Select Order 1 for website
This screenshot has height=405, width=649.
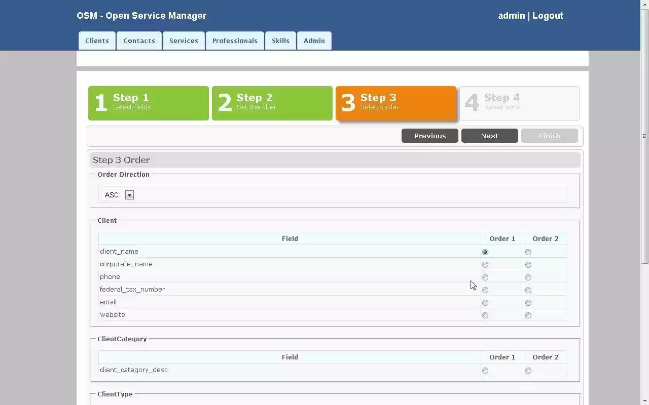485,315
